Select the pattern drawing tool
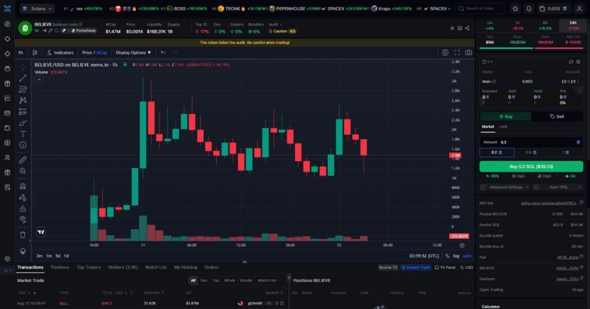 point(22,100)
